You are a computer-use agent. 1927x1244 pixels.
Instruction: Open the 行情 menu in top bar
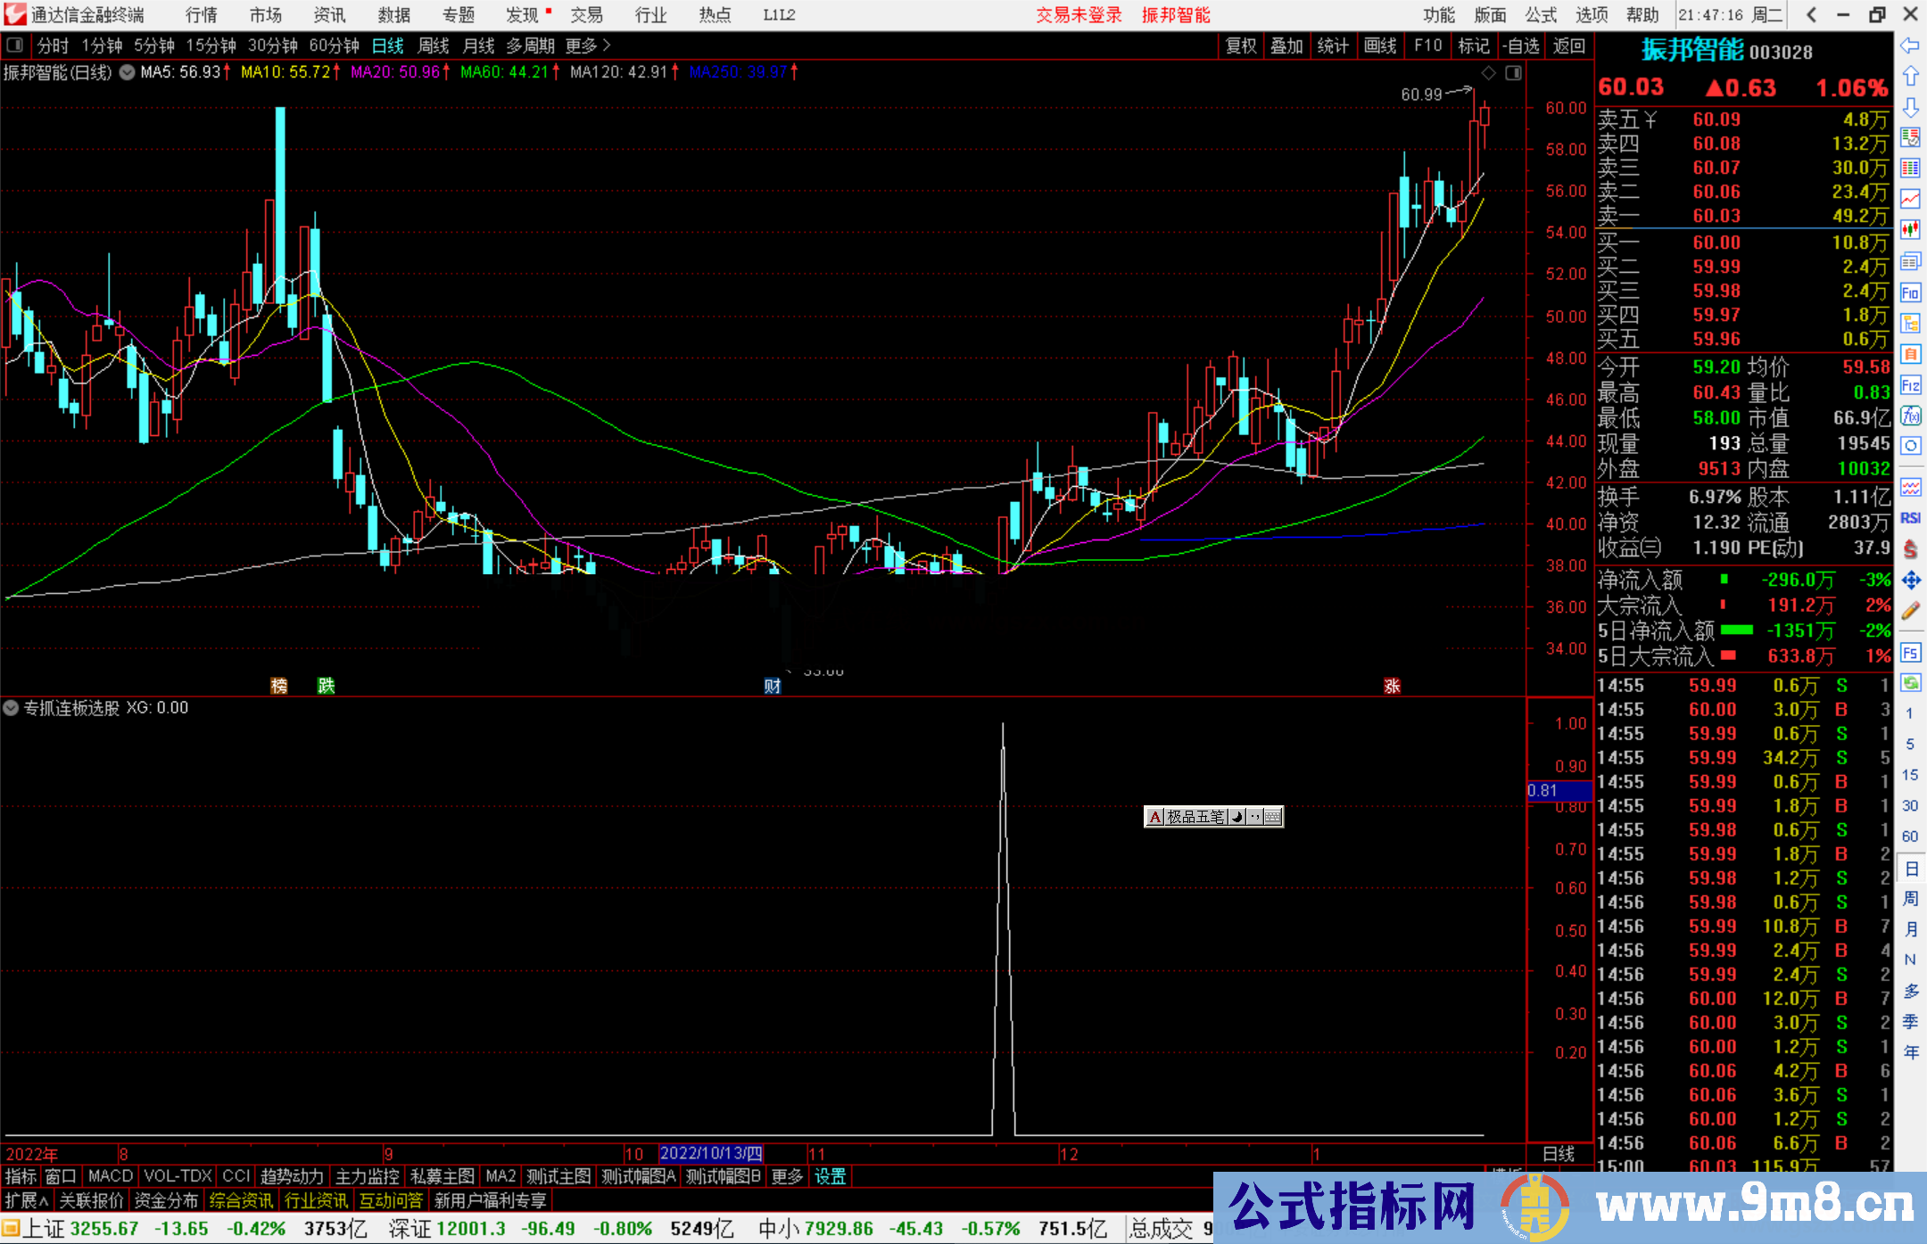(x=202, y=15)
